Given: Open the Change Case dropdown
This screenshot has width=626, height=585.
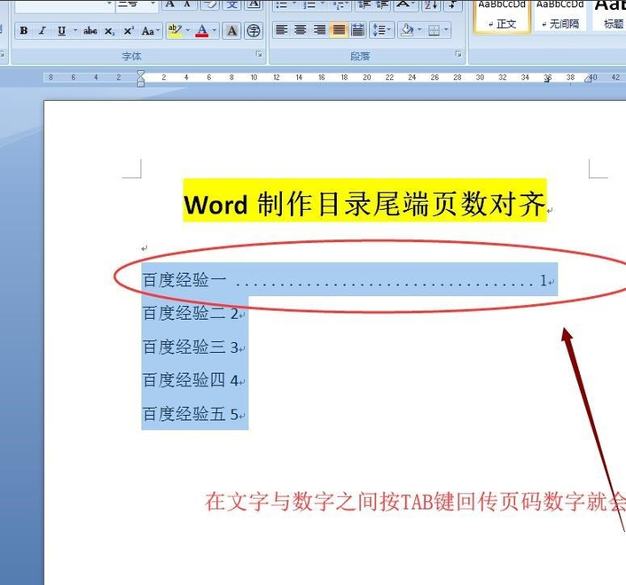Looking at the screenshot, I should (x=151, y=31).
